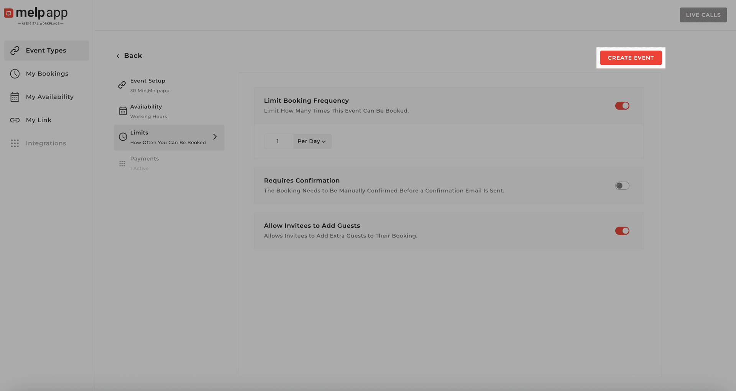Screen dimensions: 736x391
Task: Click the Limits clock icon
Action: click(122, 137)
